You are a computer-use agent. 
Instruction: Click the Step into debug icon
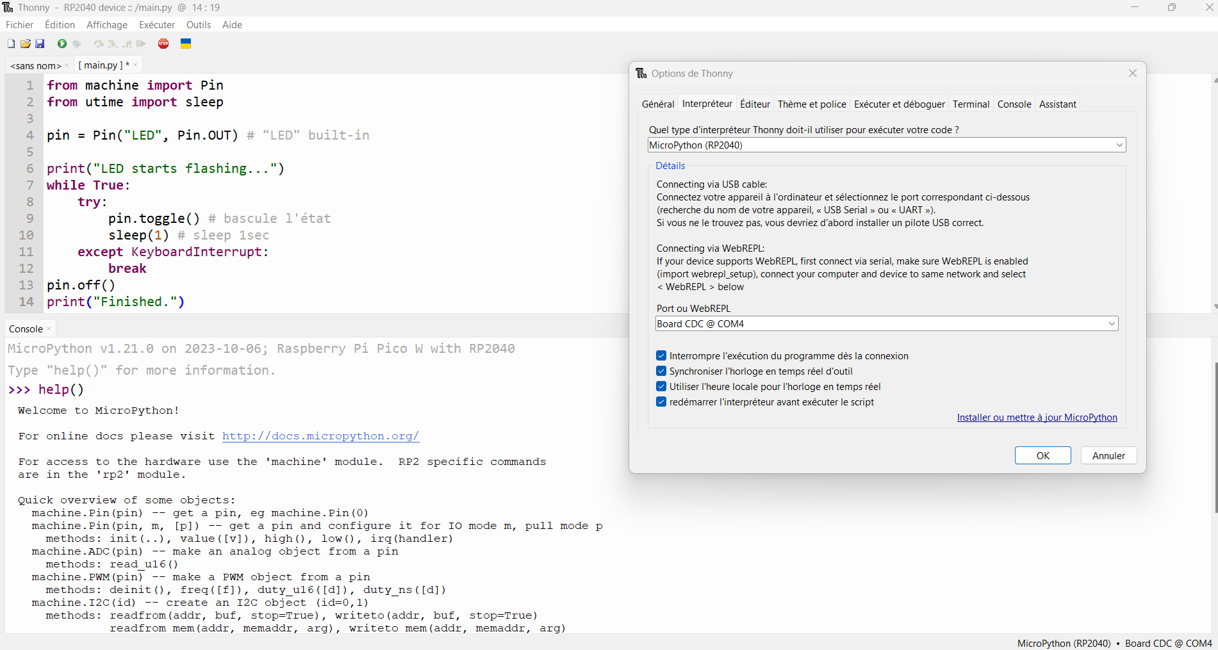coord(113,44)
